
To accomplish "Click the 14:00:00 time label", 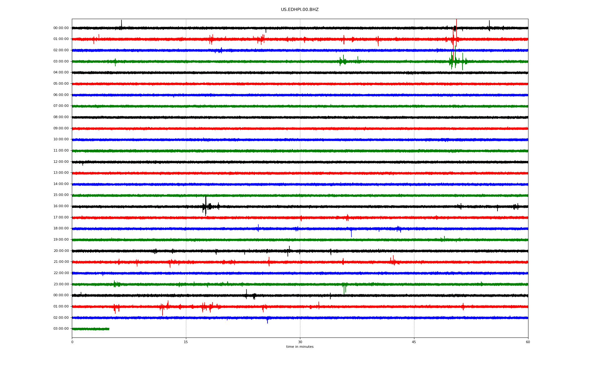I will [x=61, y=184].
